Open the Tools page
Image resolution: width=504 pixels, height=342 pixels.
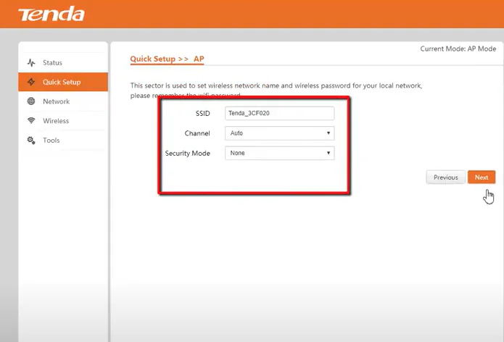[x=63, y=141]
